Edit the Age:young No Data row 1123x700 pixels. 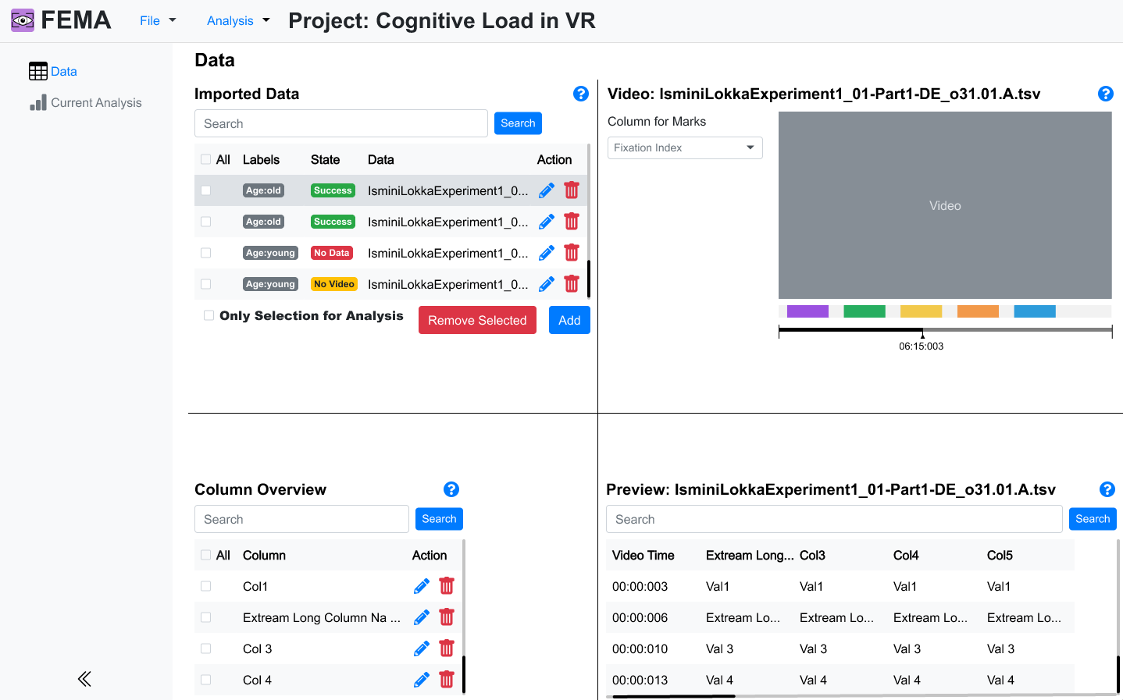coord(547,253)
